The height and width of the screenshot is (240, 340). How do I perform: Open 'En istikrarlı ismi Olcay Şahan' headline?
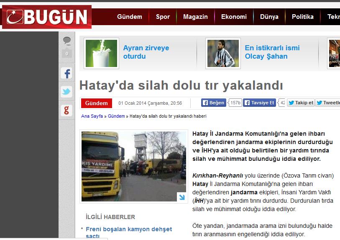click(272, 52)
